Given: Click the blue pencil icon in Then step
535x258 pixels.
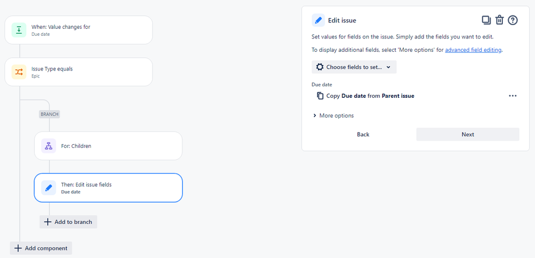Looking at the screenshot, I should (x=48, y=187).
